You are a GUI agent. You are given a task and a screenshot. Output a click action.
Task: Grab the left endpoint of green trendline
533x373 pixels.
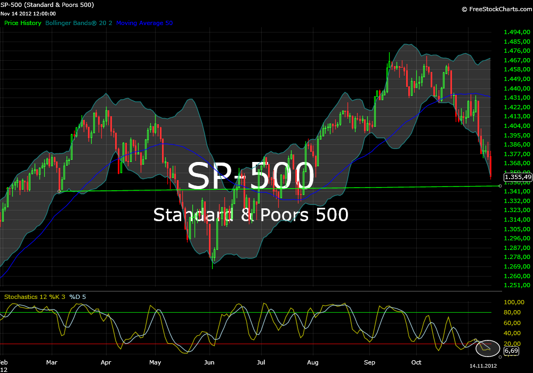click(59, 191)
